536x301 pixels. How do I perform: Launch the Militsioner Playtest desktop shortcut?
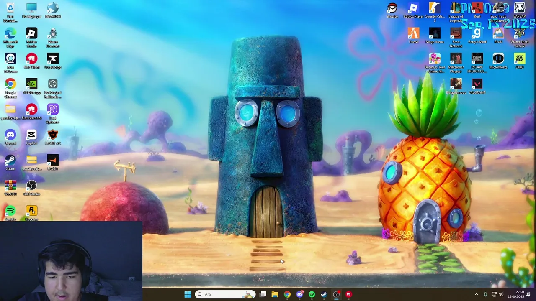click(x=456, y=63)
